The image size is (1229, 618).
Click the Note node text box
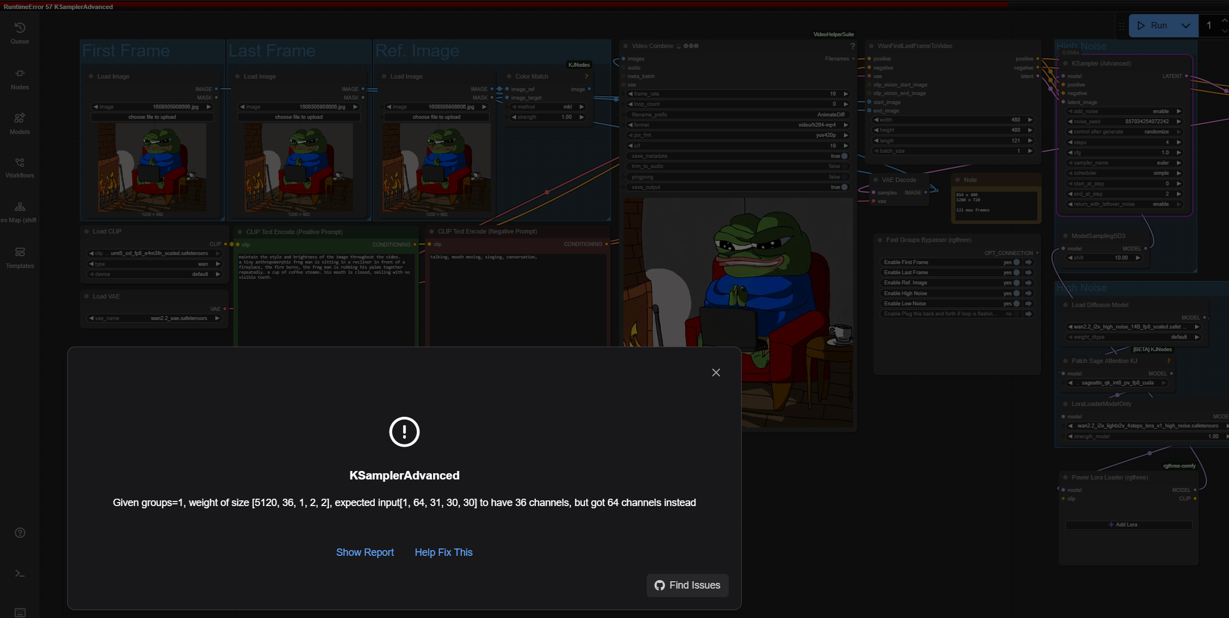point(996,206)
